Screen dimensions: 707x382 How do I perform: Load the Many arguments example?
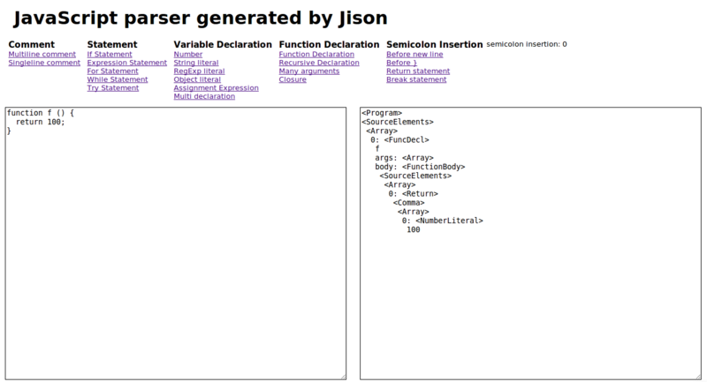coord(309,71)
